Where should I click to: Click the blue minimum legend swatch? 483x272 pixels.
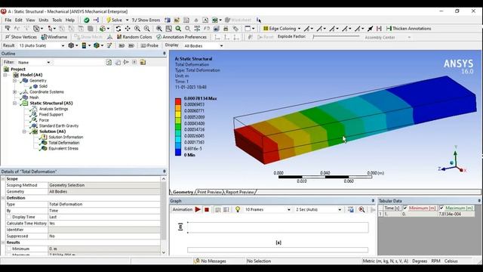pyautogui.click(x=178, y=152)
